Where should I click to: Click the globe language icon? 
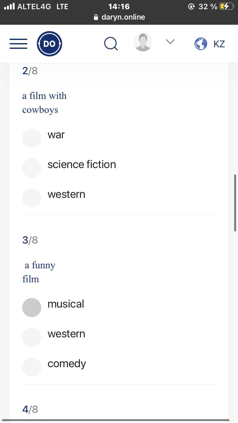tap(201, 44)
